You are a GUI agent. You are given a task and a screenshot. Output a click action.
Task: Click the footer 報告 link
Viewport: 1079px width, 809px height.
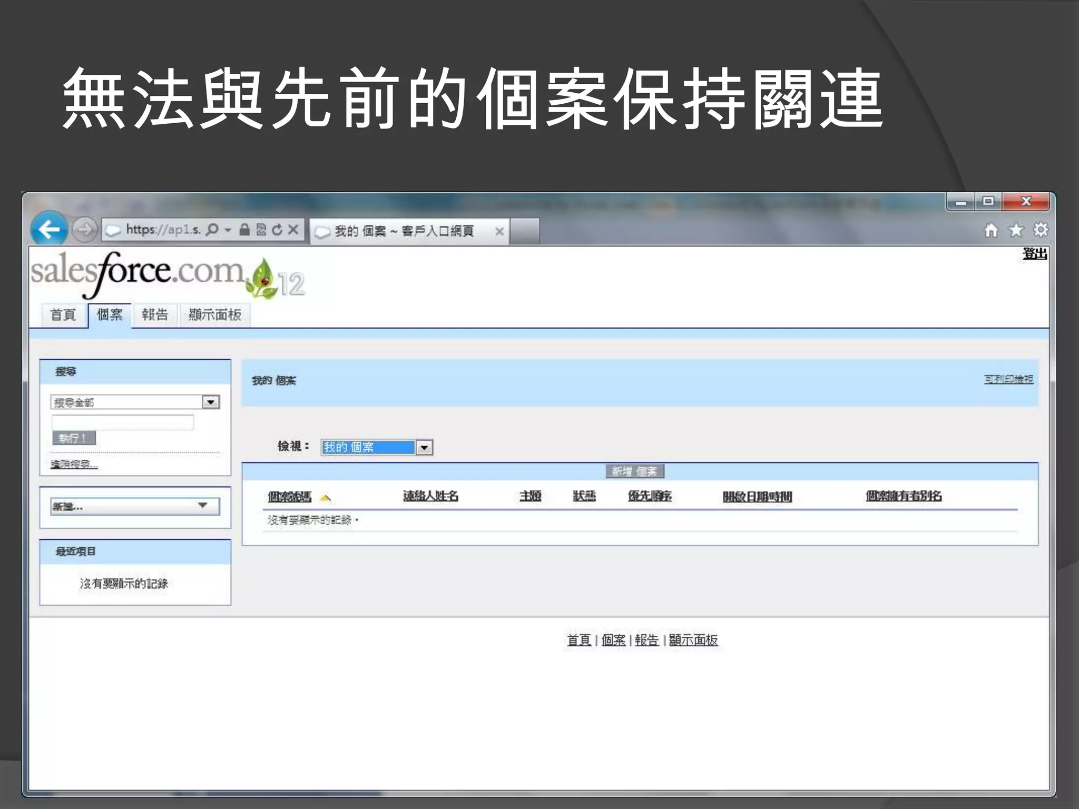[647, 640]
